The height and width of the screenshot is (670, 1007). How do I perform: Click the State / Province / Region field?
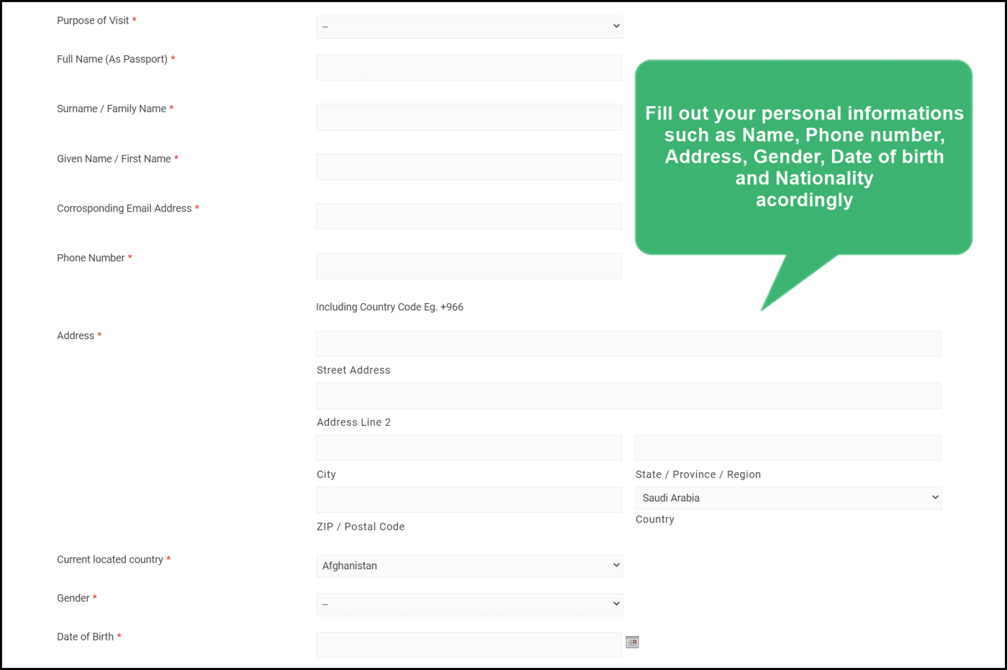point(787,447)
